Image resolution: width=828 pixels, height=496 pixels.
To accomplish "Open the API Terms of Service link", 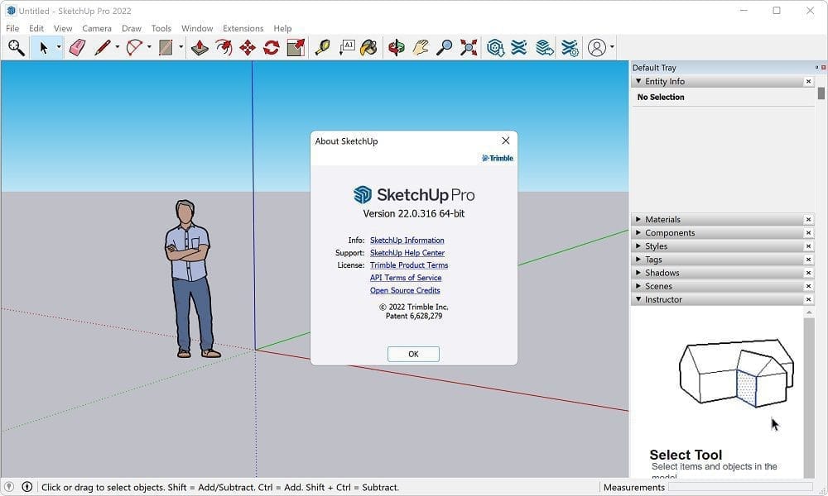I will point(406,278).
